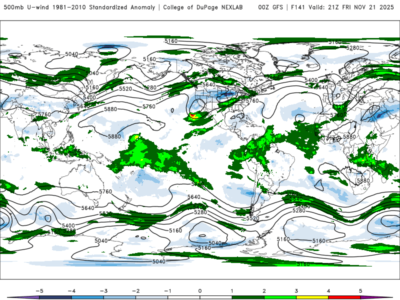Screen dimensions: 400x300
Task: Click the '0' colorbar tick label
Action: point(199,291)
